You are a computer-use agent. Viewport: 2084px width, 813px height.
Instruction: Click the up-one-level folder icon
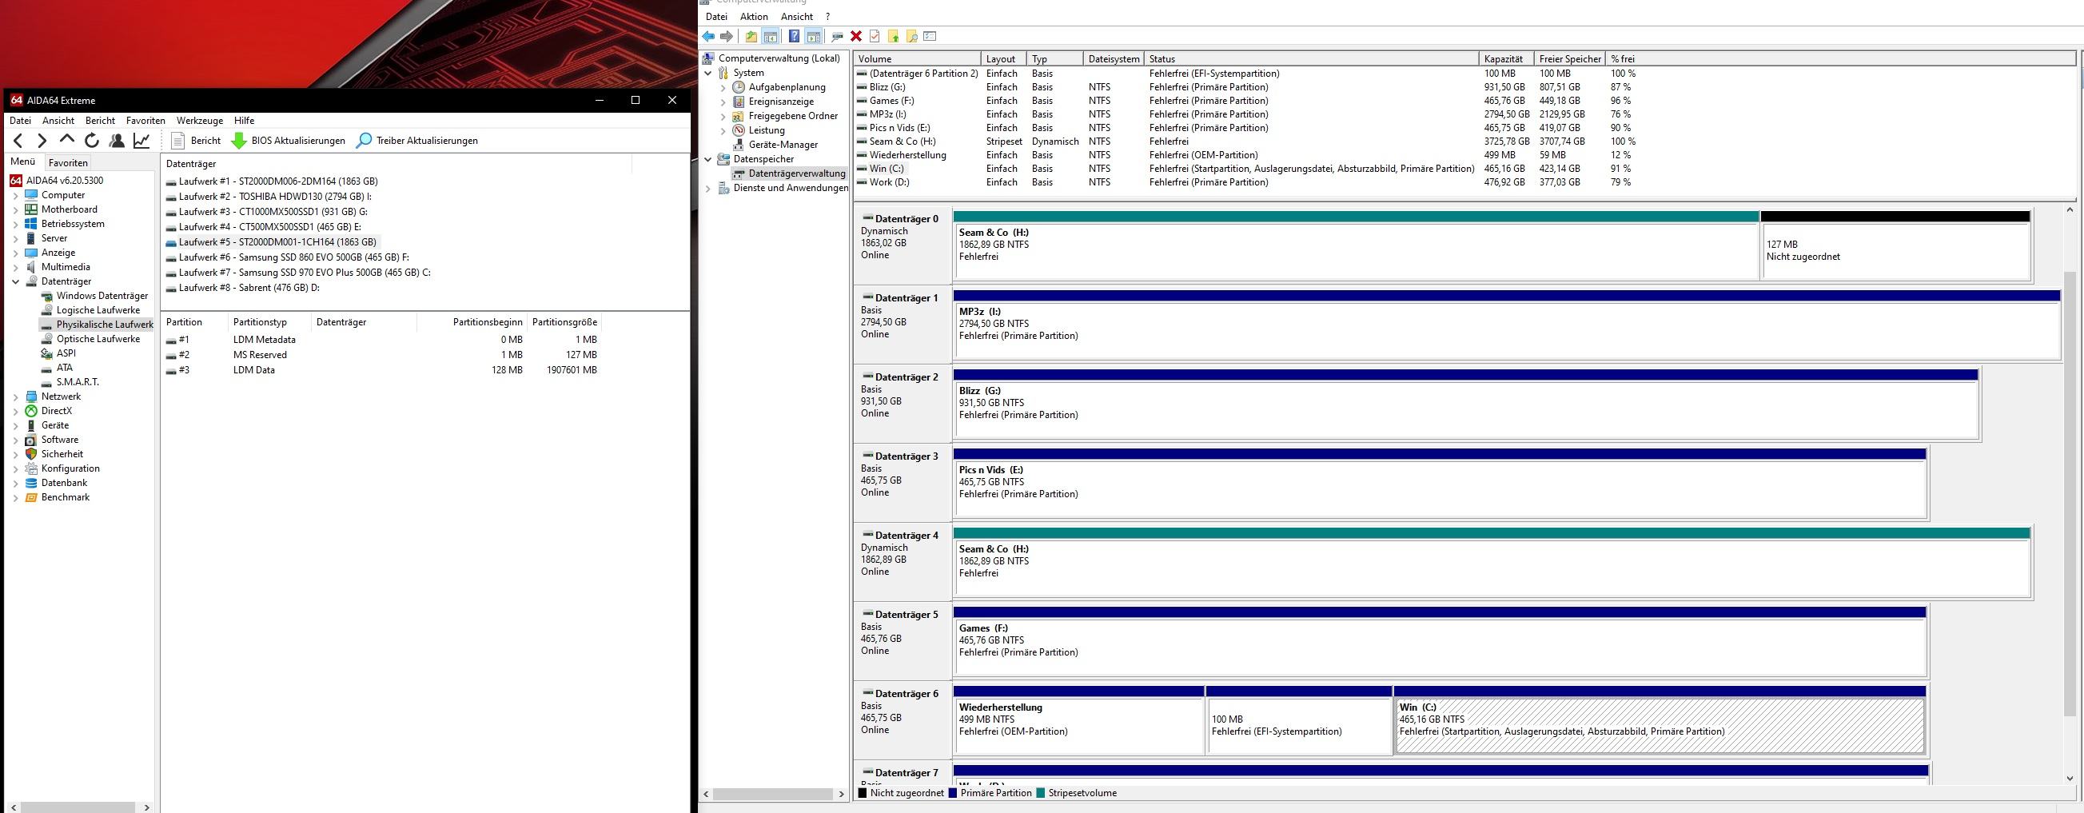(751, 37)
